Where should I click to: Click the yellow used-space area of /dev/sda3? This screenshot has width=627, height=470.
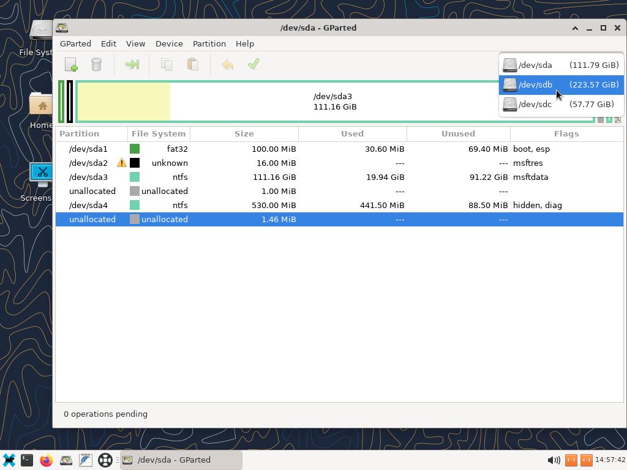point(124,102)
